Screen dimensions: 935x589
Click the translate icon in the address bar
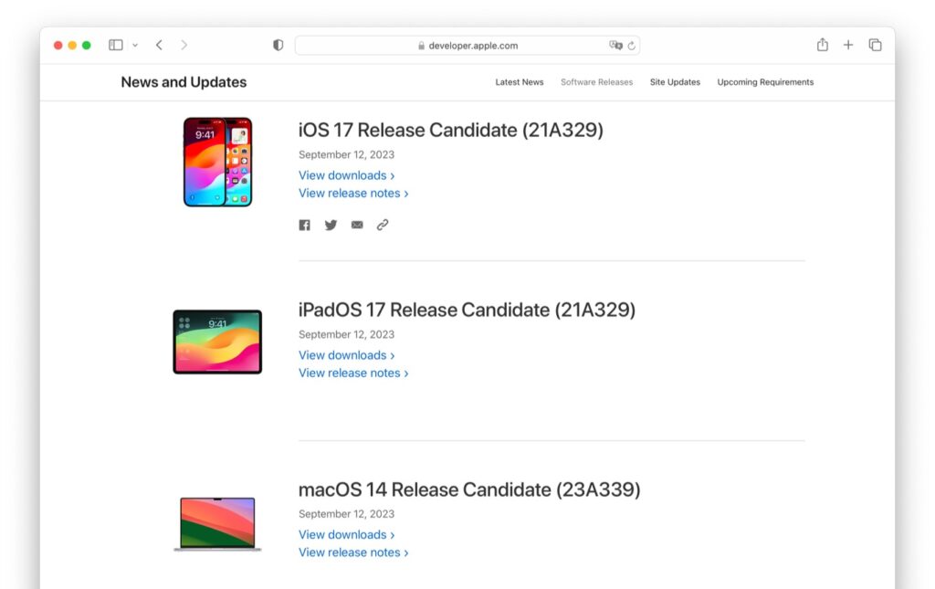615,45
